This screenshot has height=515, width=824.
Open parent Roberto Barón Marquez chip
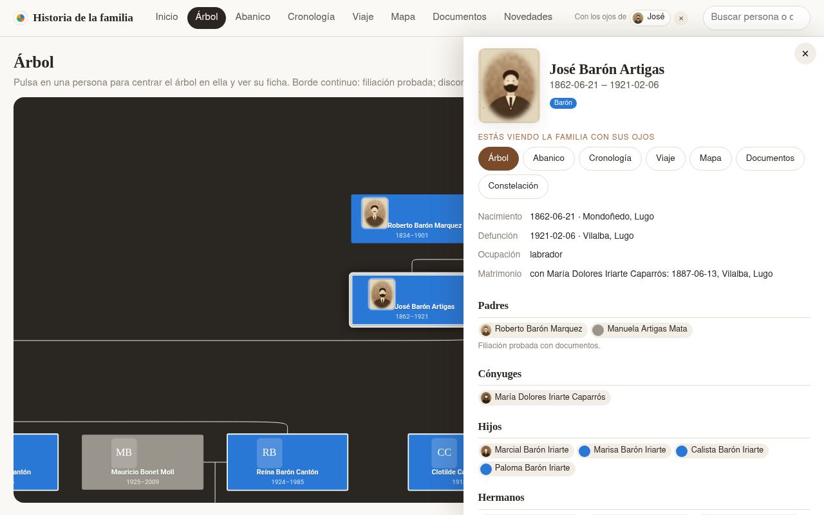532,330
